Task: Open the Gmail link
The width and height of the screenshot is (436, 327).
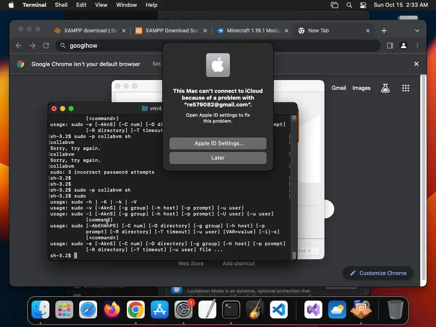Action: pos(338,88)
